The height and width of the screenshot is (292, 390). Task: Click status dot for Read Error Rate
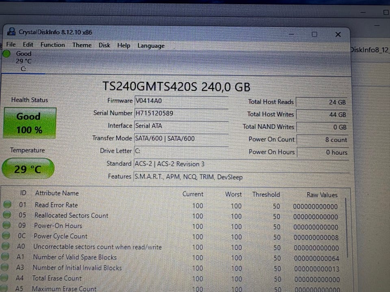tap(7, 204)
